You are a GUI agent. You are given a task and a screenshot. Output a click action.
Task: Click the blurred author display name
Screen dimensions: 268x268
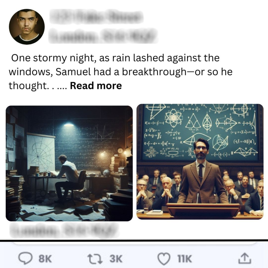[96, 16]
